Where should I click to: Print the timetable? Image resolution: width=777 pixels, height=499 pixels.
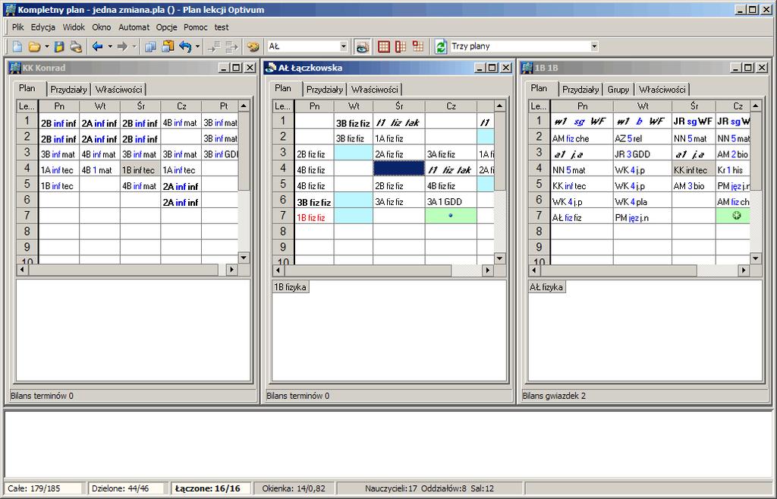(x=76, y=46)
